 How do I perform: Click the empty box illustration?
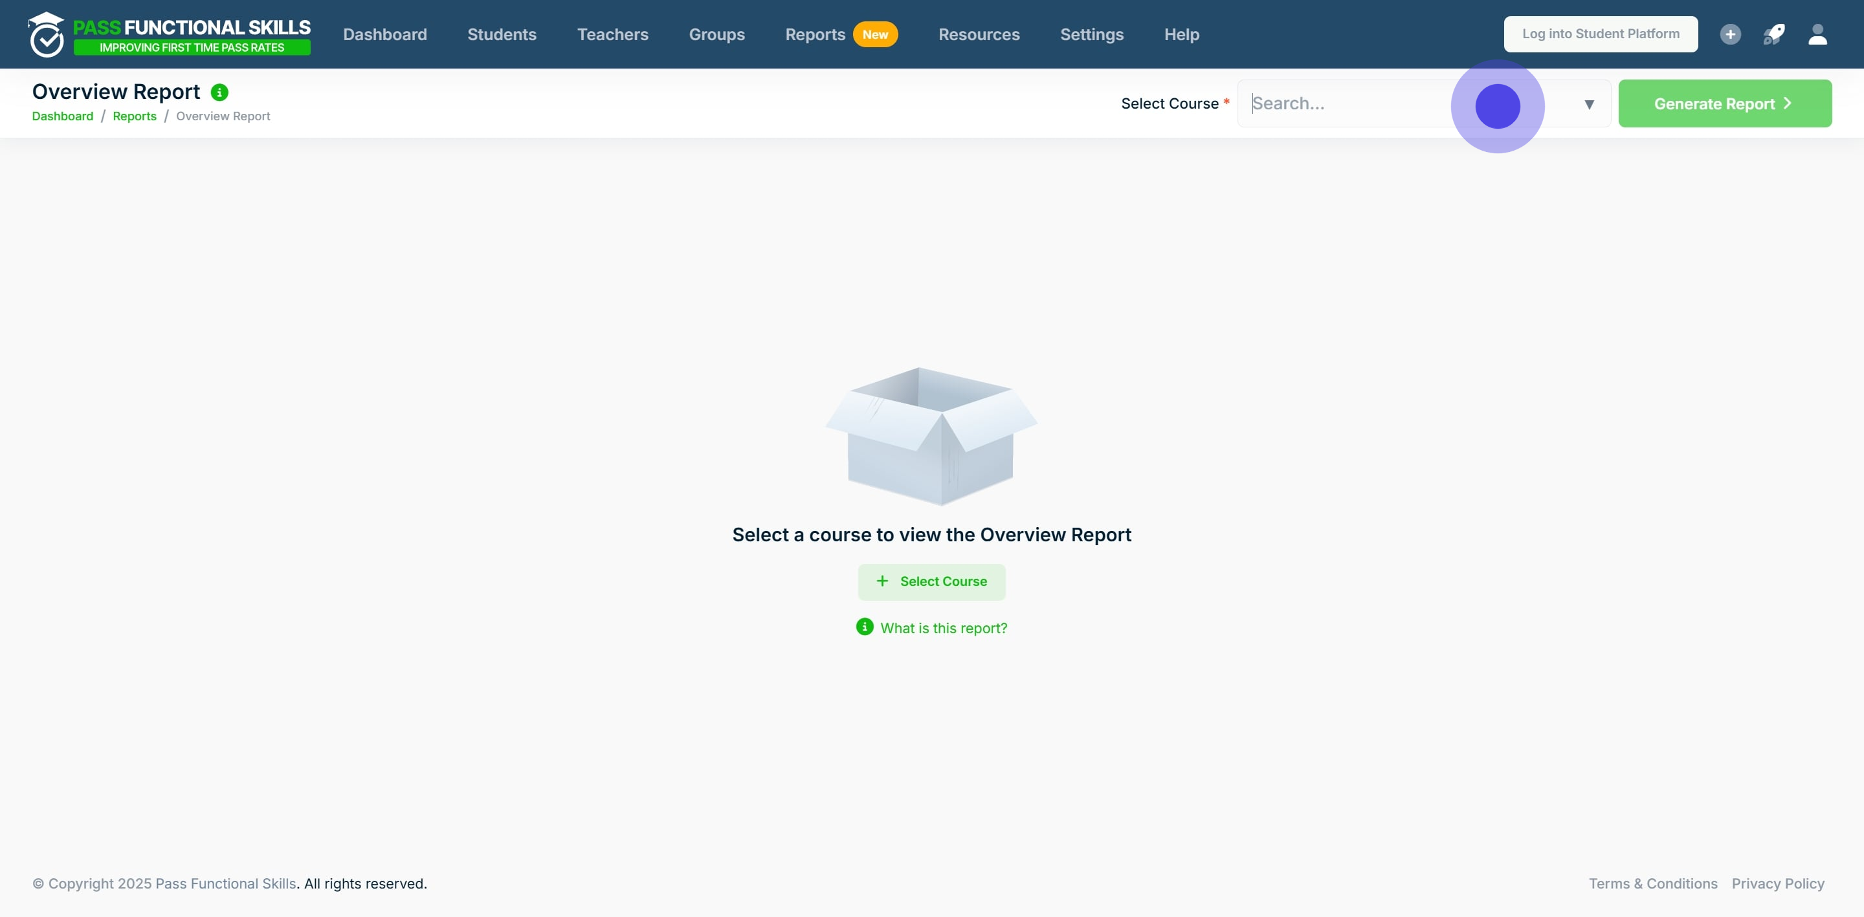point(931,436)
